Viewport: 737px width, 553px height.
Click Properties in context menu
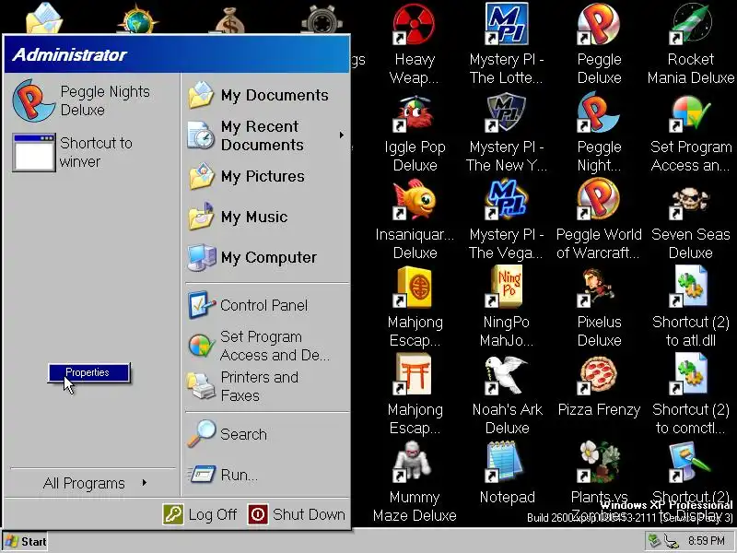click(88, 372)
